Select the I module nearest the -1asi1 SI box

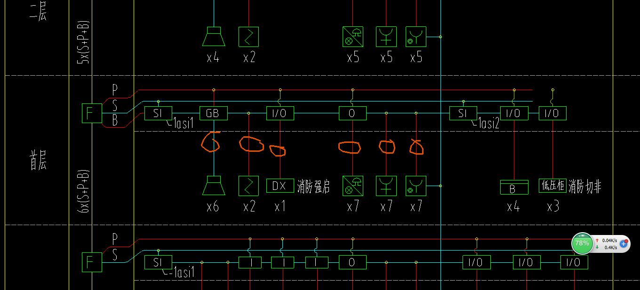click(x=250, y=262)
